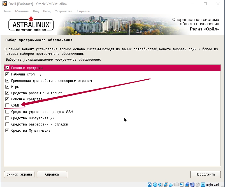Uncheck the Базовые средства checkbox
The image size is (225, 187).
point(7,68)
